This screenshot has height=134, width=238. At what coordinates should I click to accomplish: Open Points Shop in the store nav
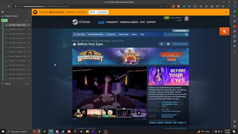(123, 35)
